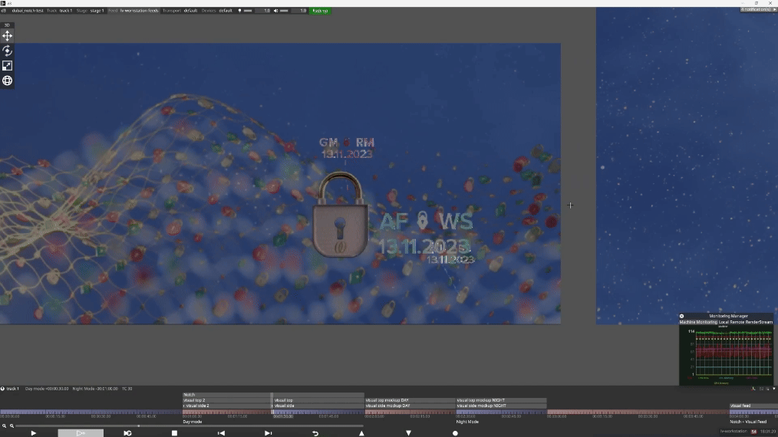Screen dimensions: 778x437
Task: Zoom in timeline with right magnifier
Action: (x=12, y=426)
